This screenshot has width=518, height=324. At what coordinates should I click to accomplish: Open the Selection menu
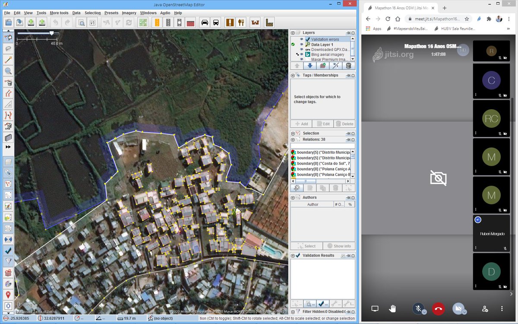click(92, 13)
